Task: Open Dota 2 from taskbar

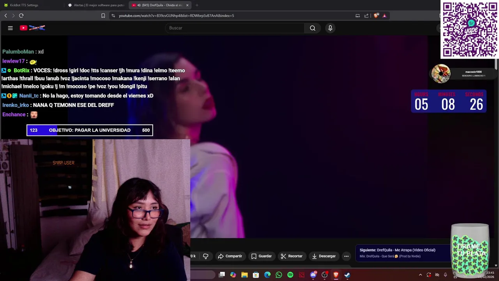Action: [302, 275]
